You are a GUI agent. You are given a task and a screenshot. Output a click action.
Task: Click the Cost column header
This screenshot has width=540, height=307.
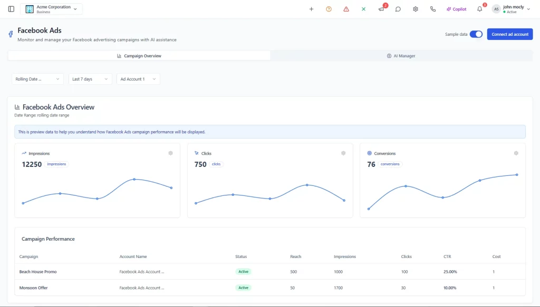tap(496, 256)
